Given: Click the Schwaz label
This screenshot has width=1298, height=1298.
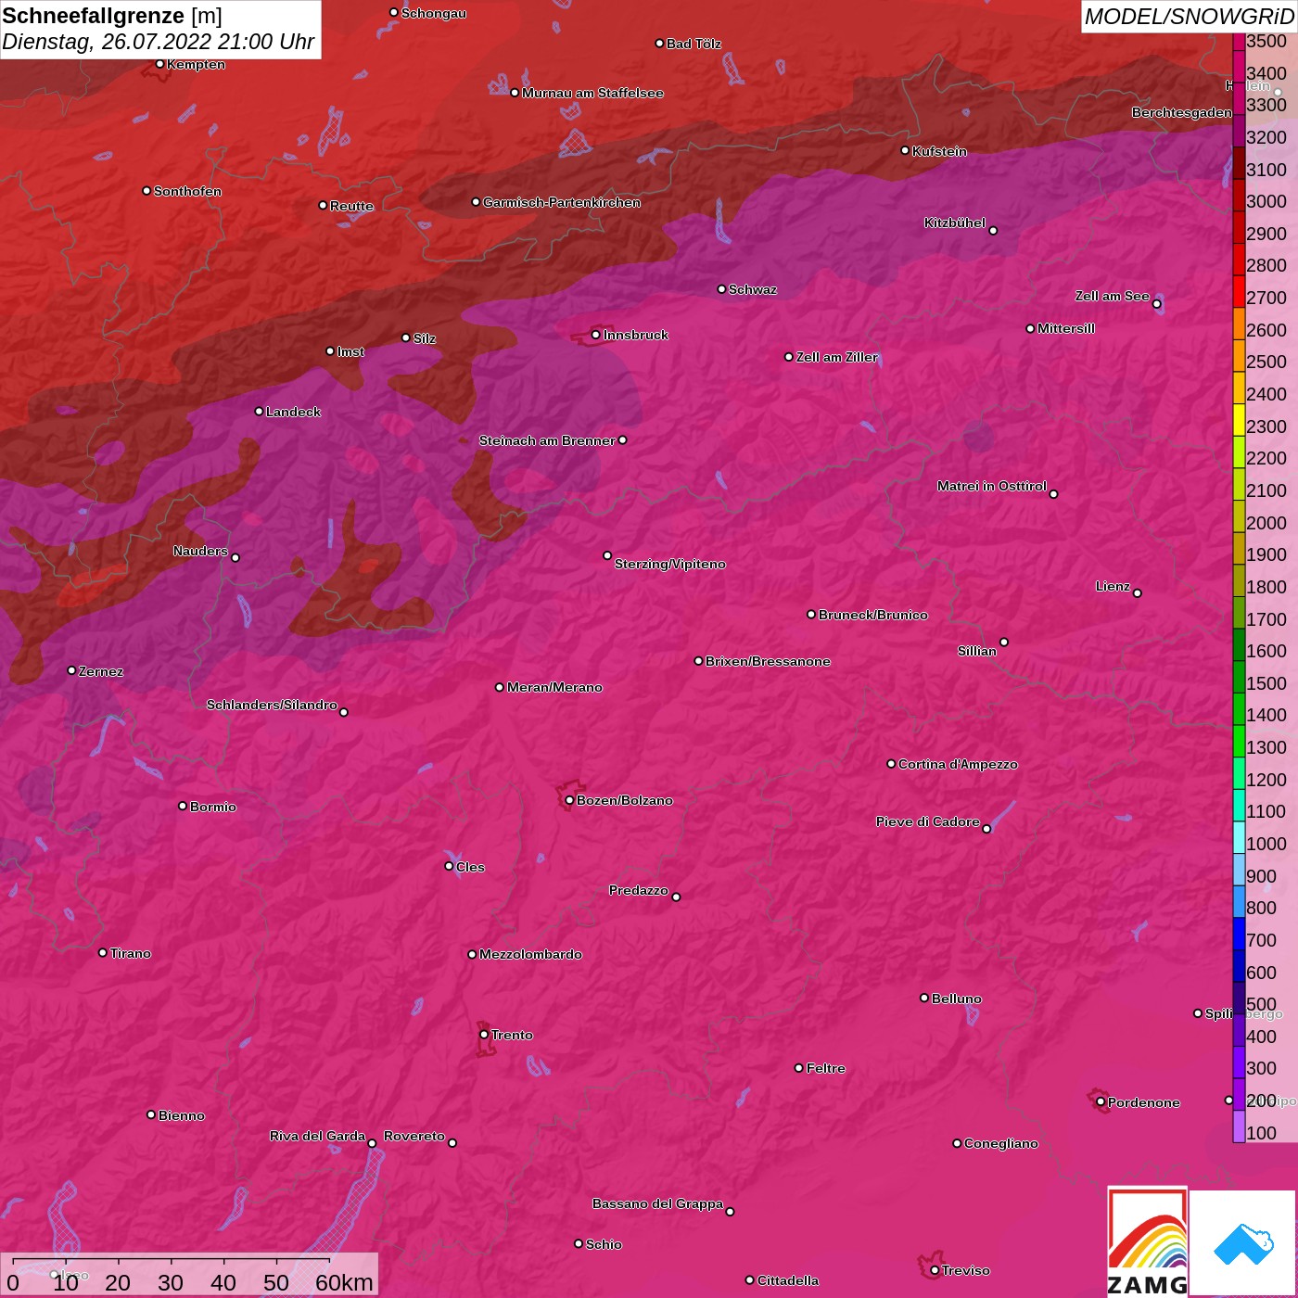Looking at the screenshot, I should point(753,289).
